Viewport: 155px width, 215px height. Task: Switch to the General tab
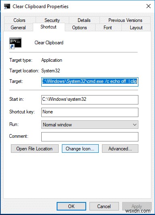[18, 28]
